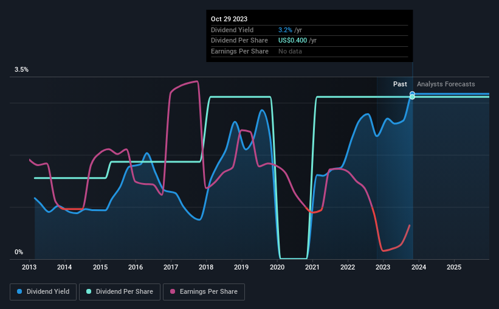This screenshot has width=499, height=309.
Task: Click the 2019 x-axis label
Action: click(x=241, y=267)
